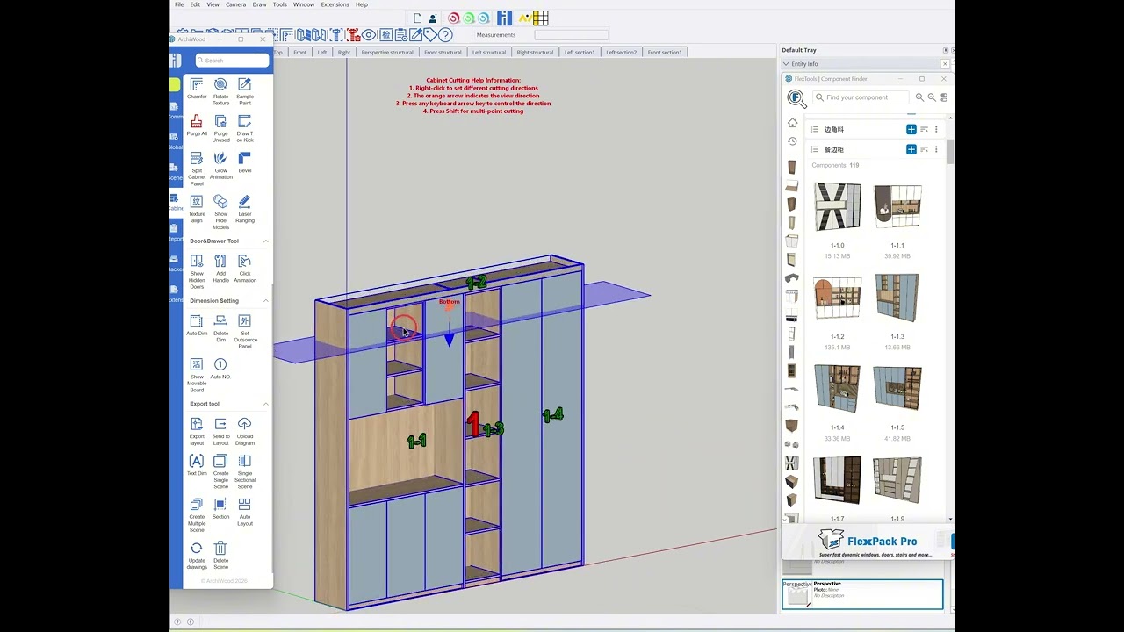
Task: Select the 1-1.4 component thumbnail
Action: pos(837,389)
